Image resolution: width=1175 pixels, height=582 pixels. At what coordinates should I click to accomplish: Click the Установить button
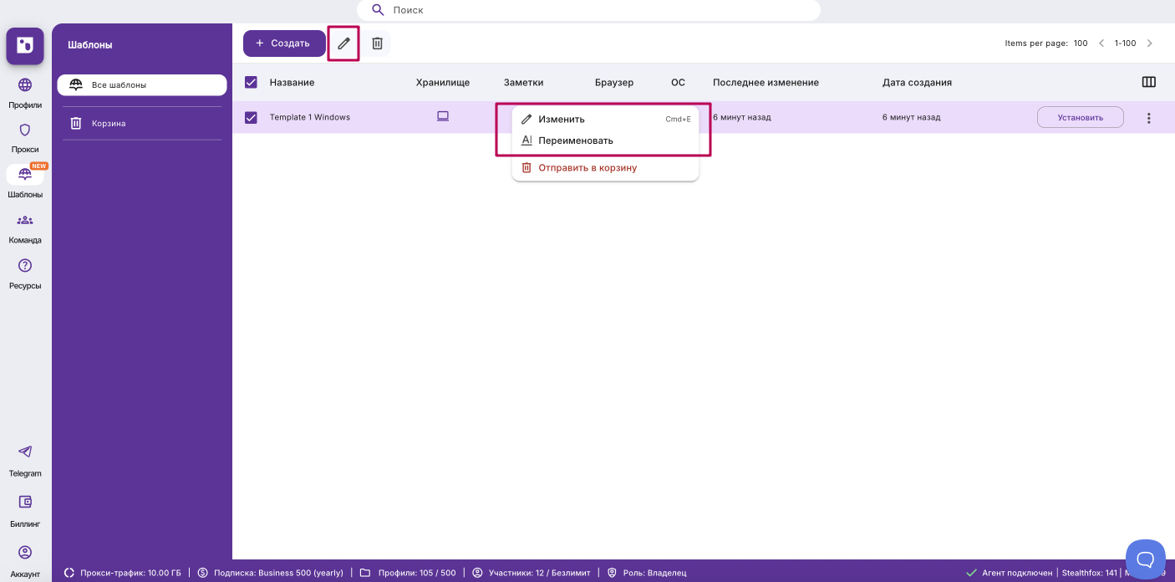1080,117
